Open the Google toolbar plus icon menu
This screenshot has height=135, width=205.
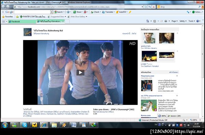click(69, 12)
